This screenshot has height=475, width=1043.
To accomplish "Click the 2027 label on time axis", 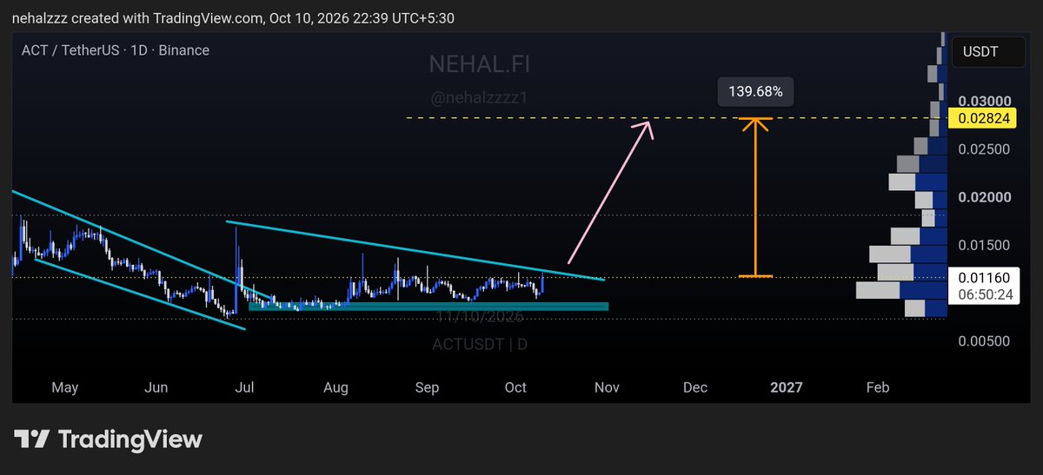I will point(787,387).
